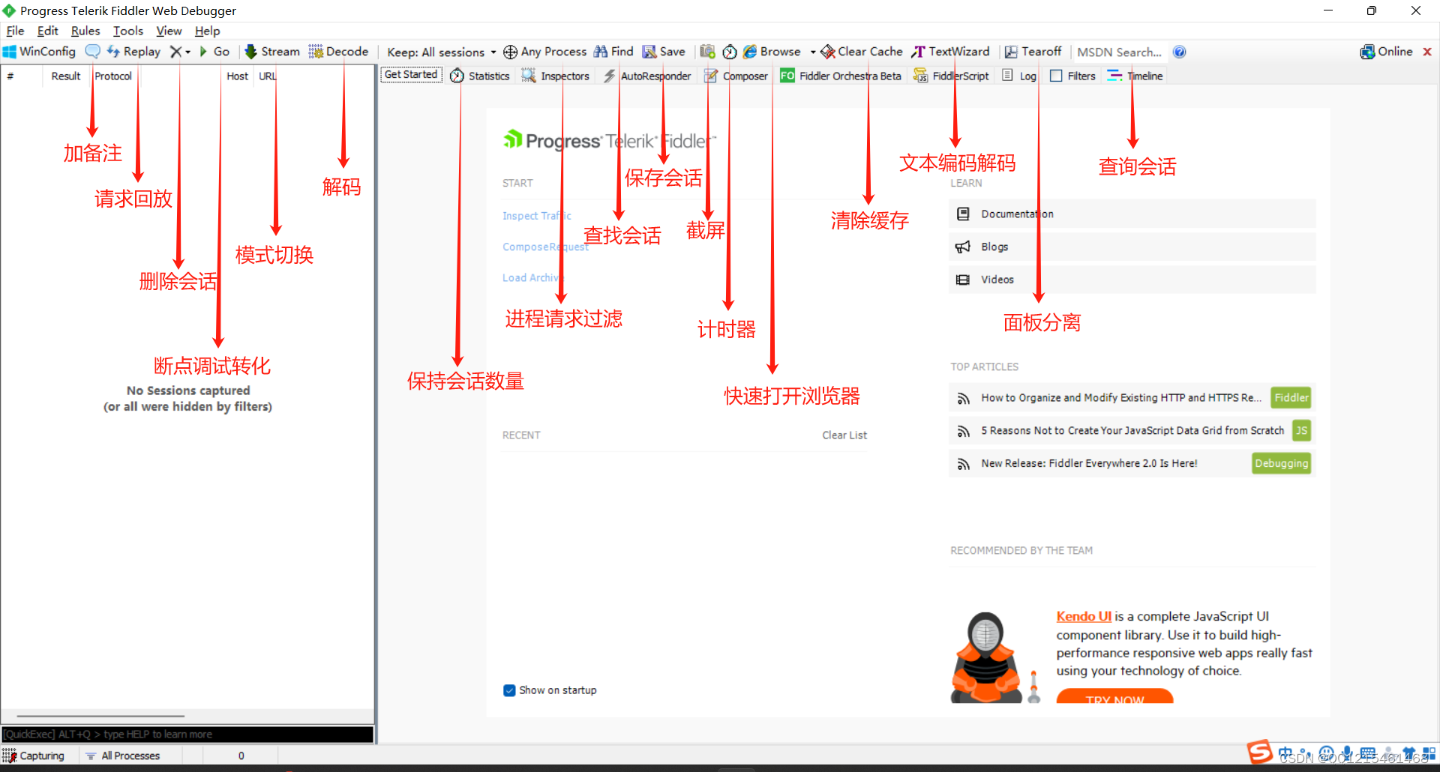The image size is (1440, 772).
Task: Open the Tools menu
Action: [x=127, y=31]
